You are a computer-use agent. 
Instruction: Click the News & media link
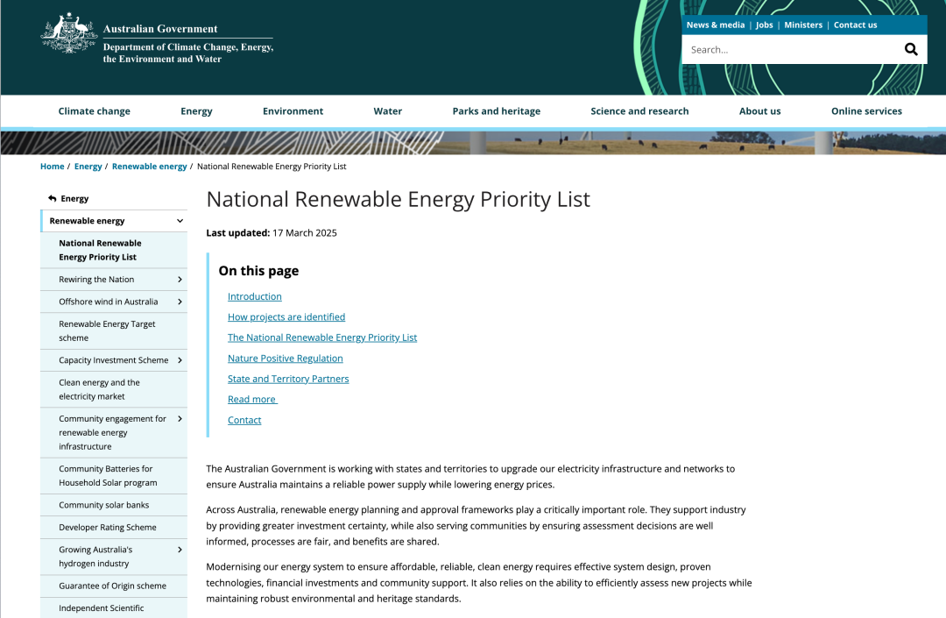[715, 25]
